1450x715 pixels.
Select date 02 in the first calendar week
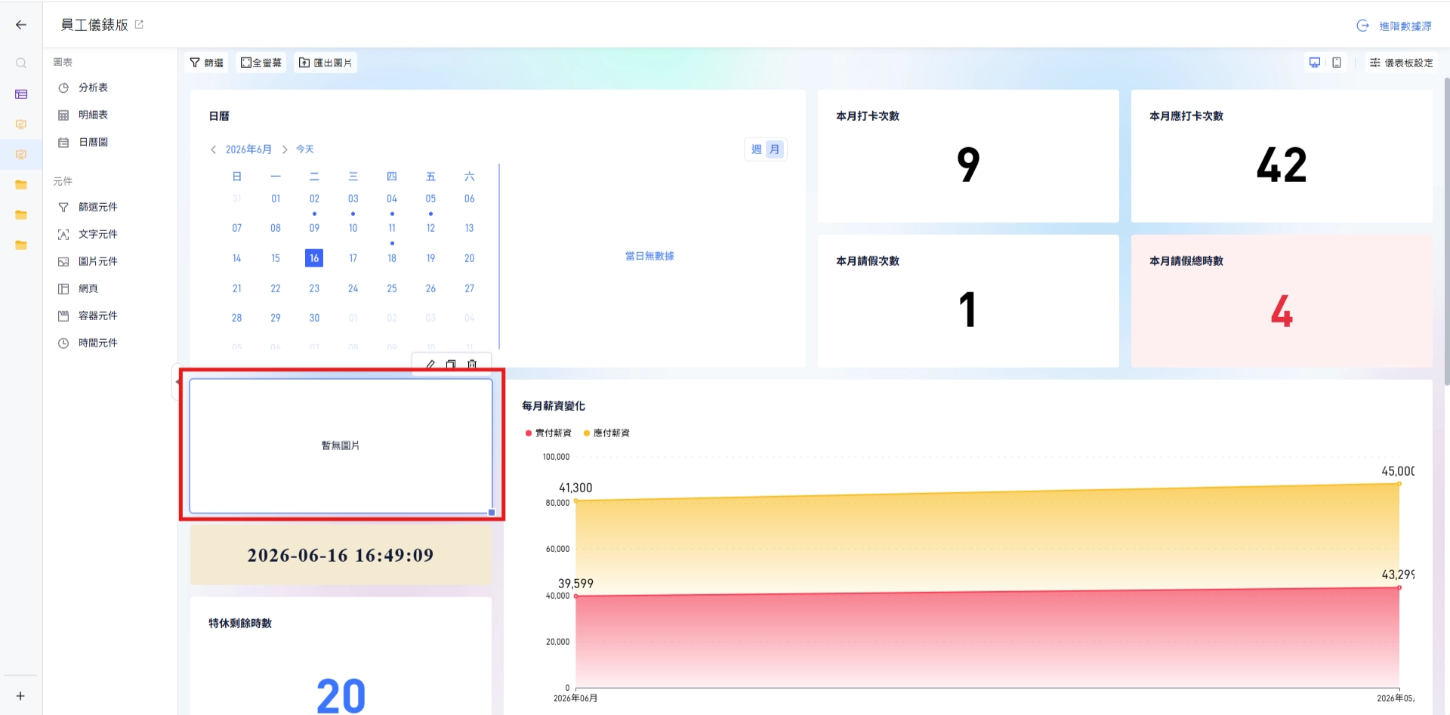tap(314, 199)
